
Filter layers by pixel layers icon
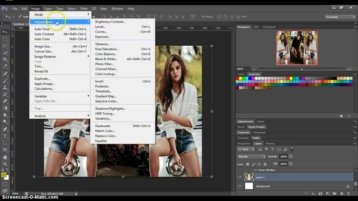click(x=260, y=149)
